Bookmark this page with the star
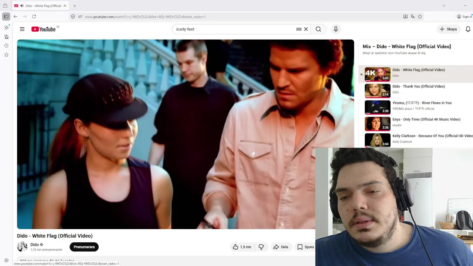 [x=420, y=17]
